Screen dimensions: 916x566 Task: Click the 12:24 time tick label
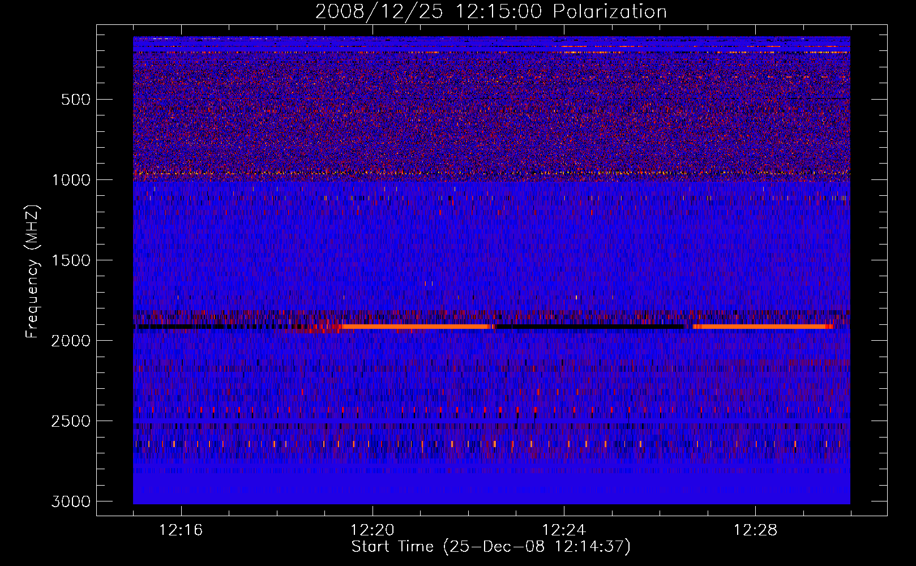[564, 530]
